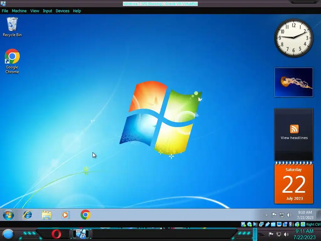This screenshot has width=321, height=241.
Task: Open the File menu in VirtualBox
Action: click(5, 11)
